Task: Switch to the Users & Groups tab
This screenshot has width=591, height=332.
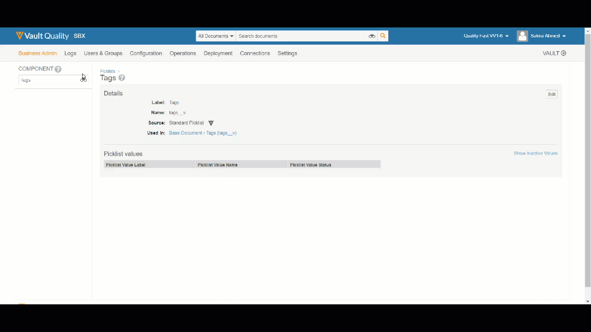Action: coord(103,53)
